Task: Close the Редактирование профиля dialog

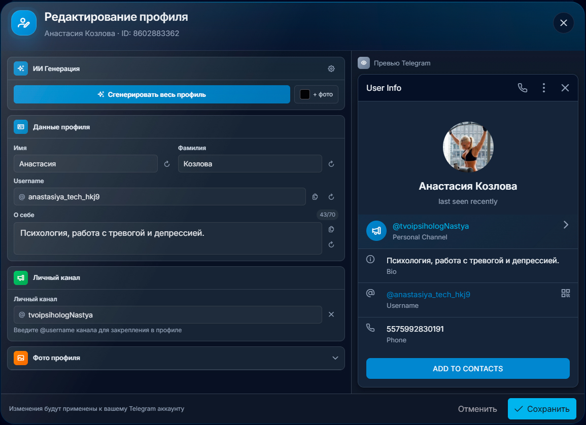Action: pos(564,23)
